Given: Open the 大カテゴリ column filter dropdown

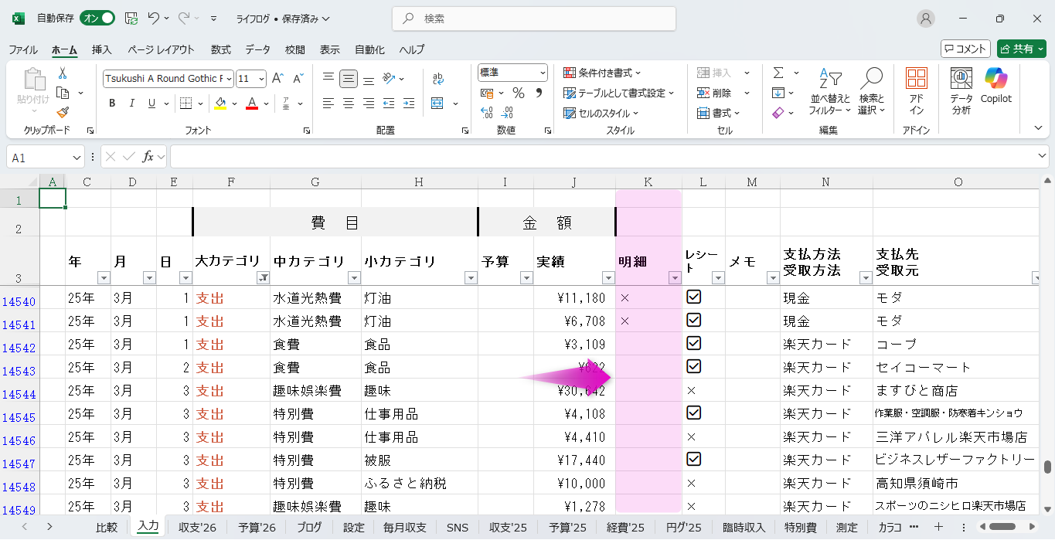Looking at the screenshot, I should click(x=263, y=278).
